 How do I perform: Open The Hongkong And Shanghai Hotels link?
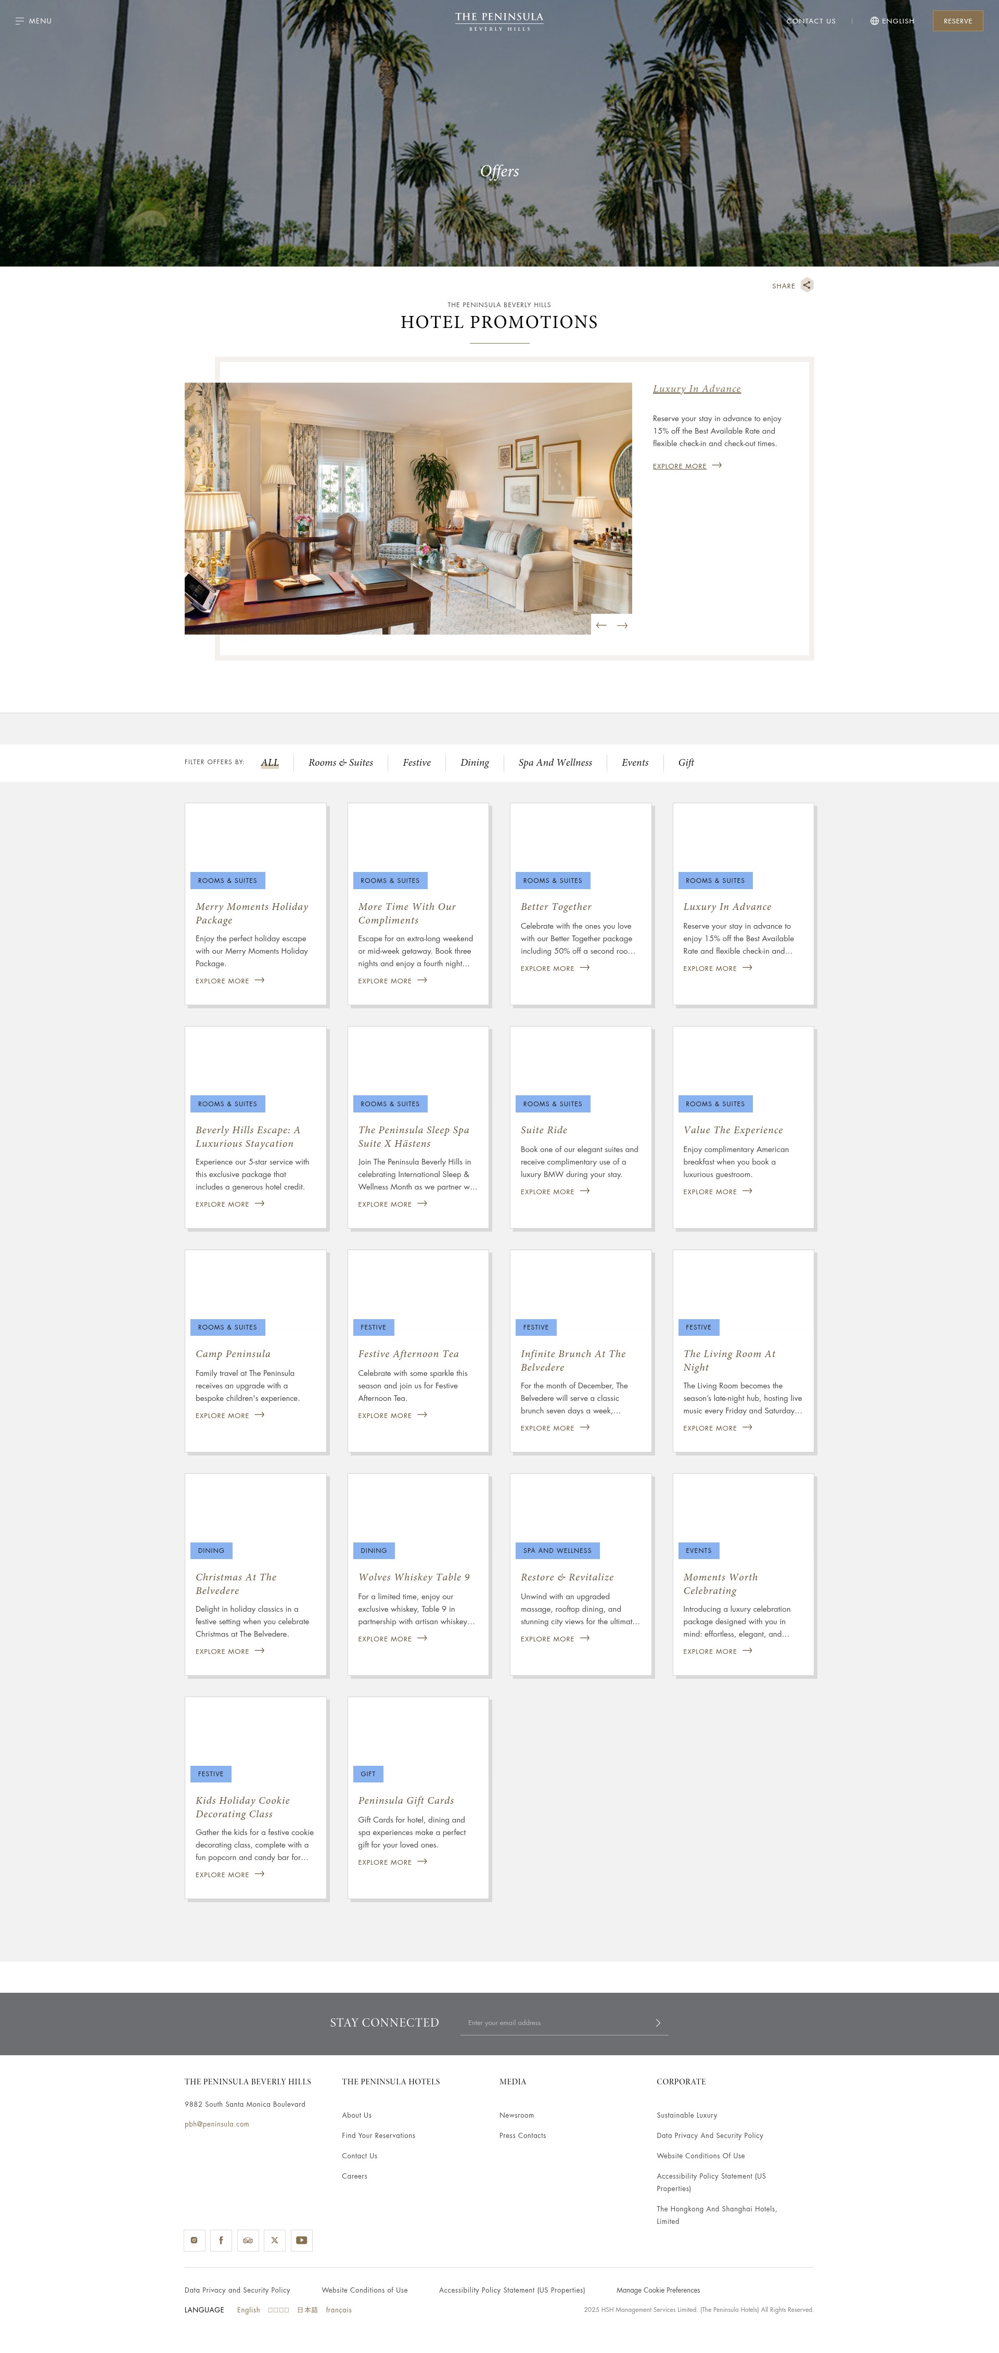pyautogui.click(x=717, y=2215)
